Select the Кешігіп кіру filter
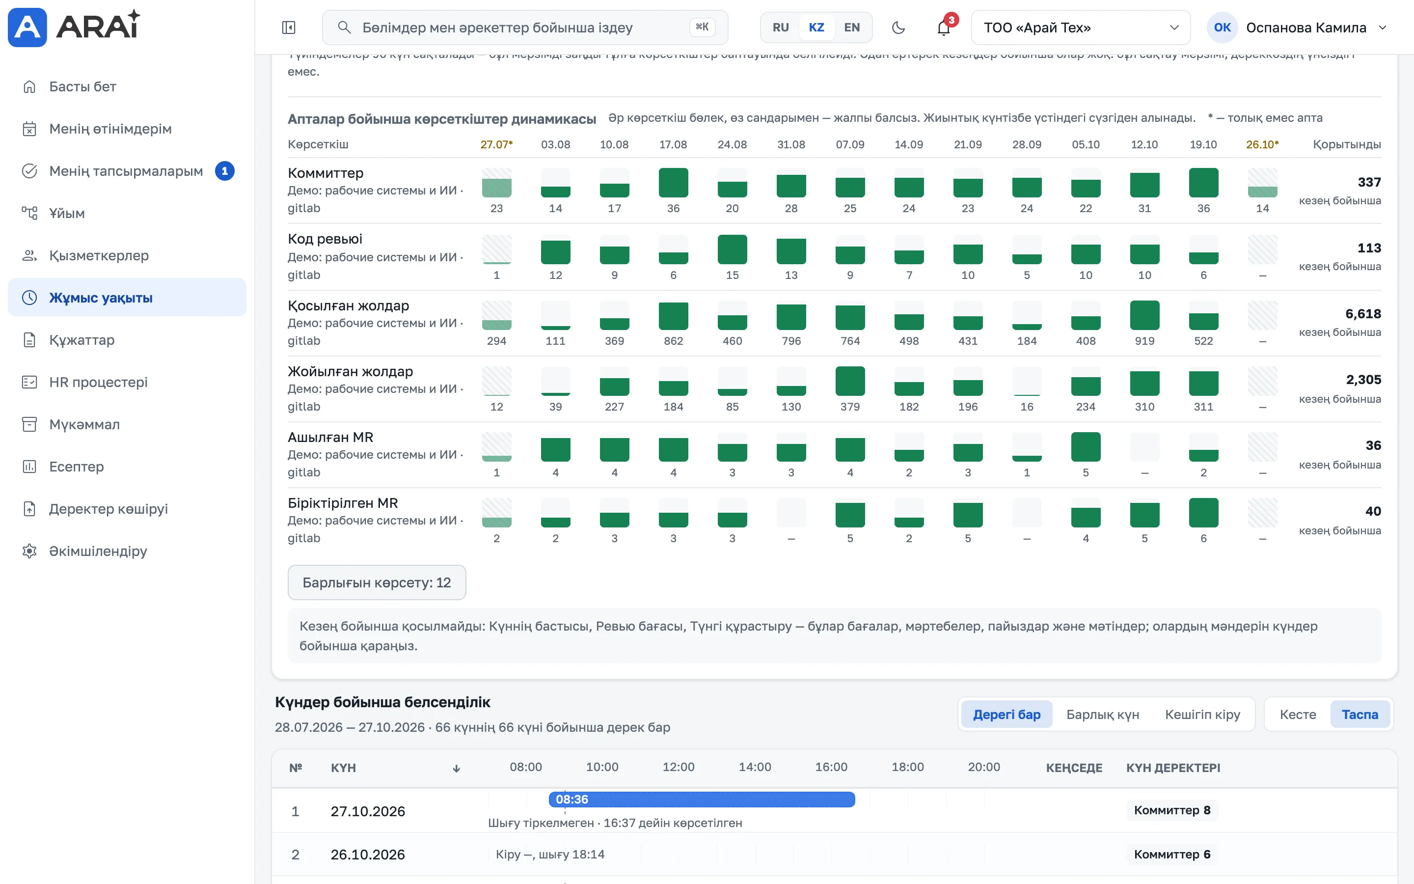The height and width of the screenshot is (884, 1414). coord(1202,715)
